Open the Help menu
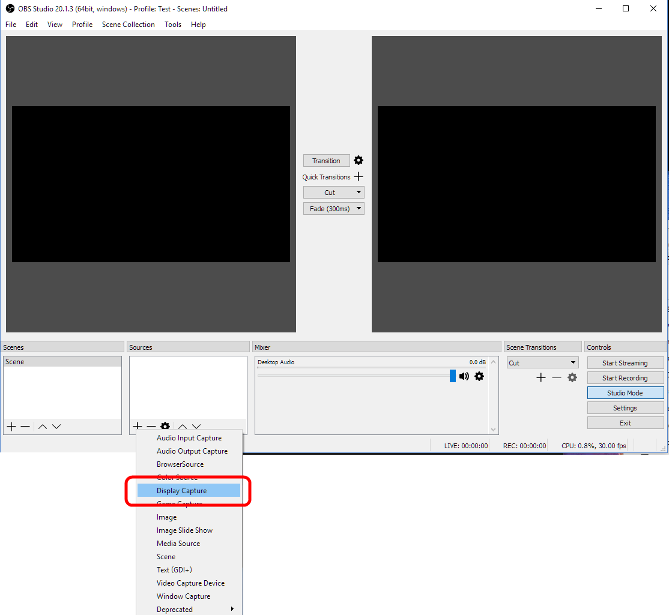The width and height of the screenshot is (669, 615). click(198, 24)
